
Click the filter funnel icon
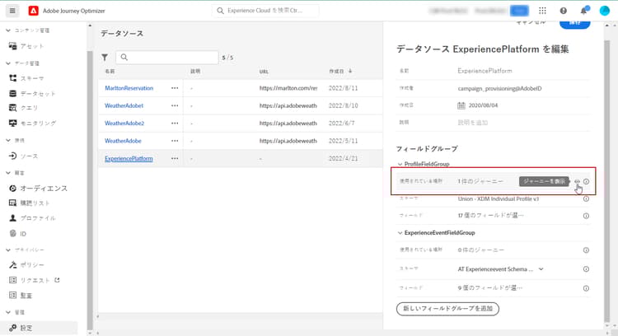pyautogui.click(x=105, y=58)
